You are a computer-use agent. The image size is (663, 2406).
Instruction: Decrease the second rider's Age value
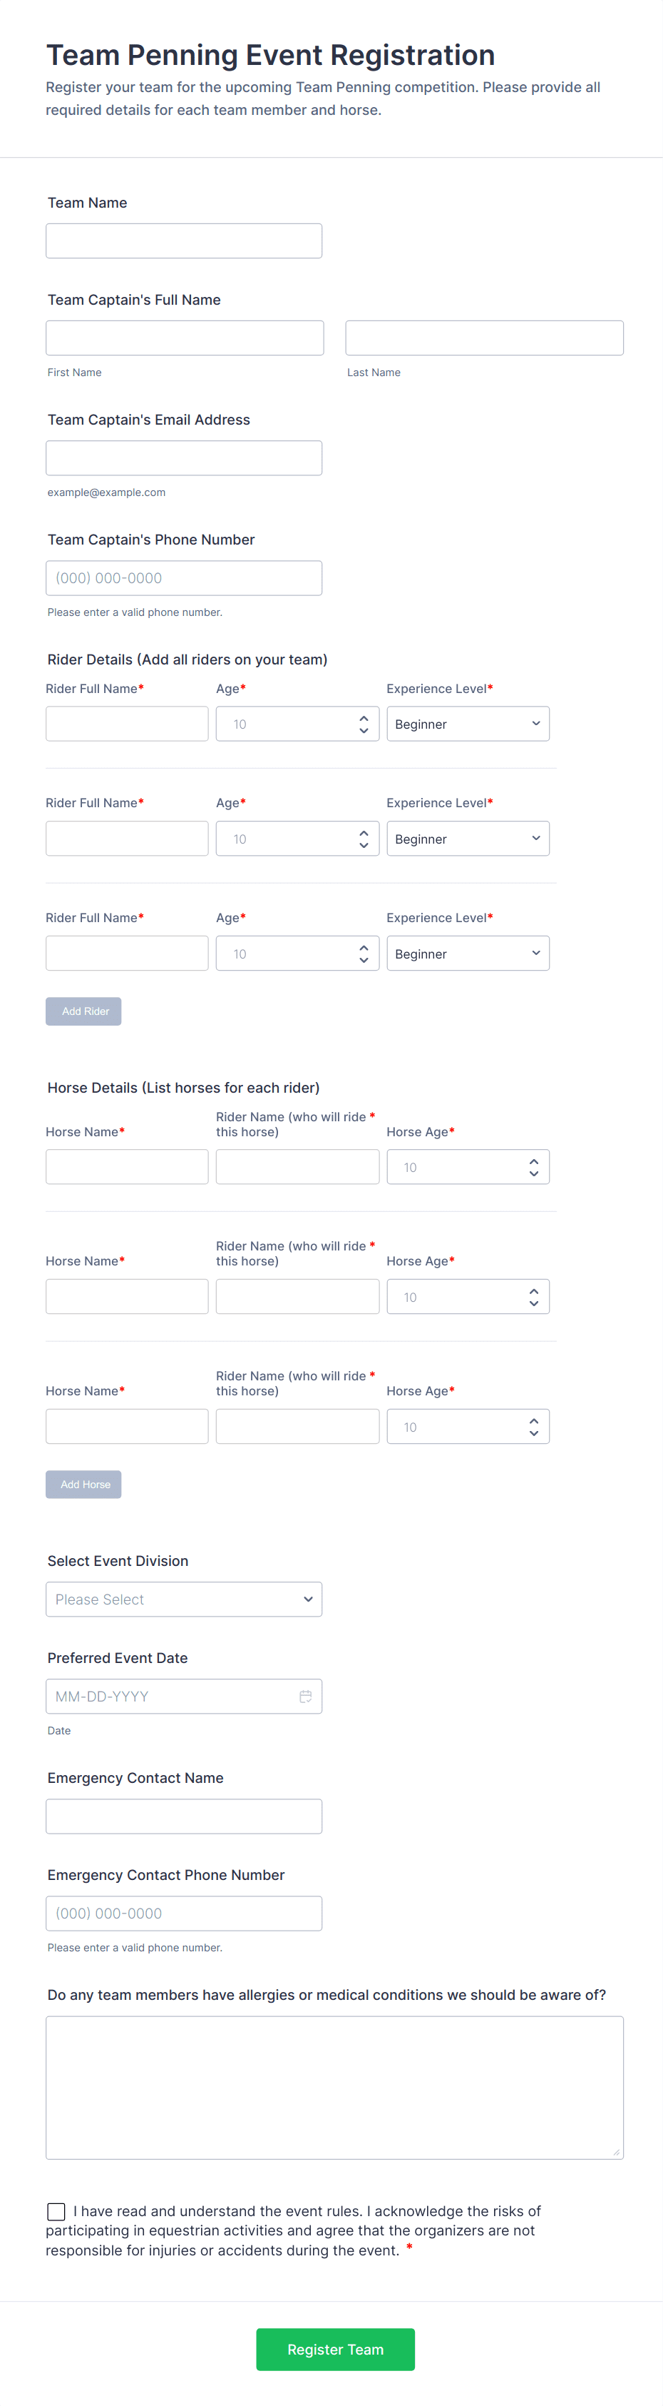[364, 845]
